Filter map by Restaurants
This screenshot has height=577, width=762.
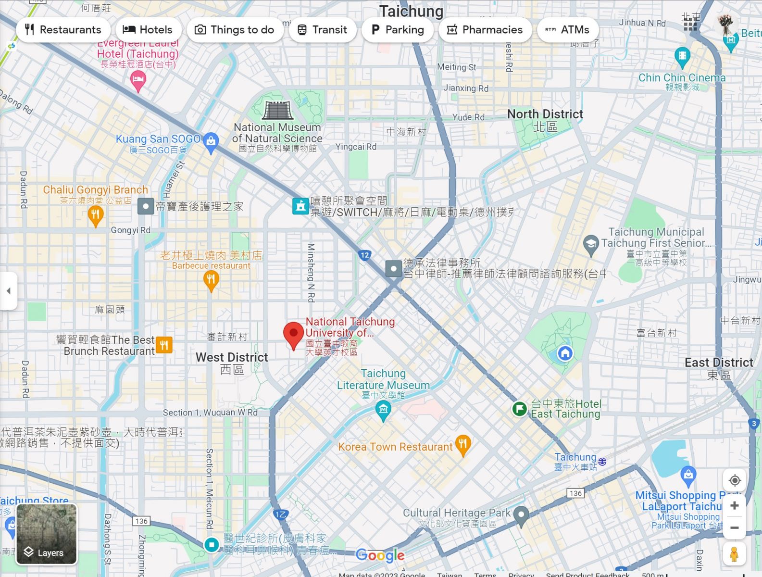pos(63,30)
